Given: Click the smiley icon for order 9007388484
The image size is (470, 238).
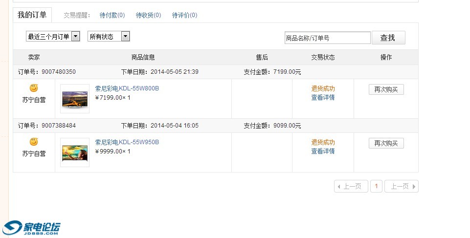Looking at the screenshot, I should [33, 142].
